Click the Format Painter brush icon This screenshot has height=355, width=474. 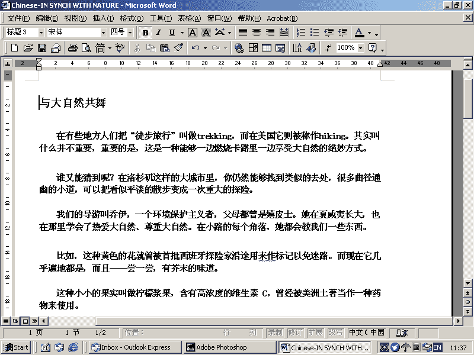click(178, 48)
